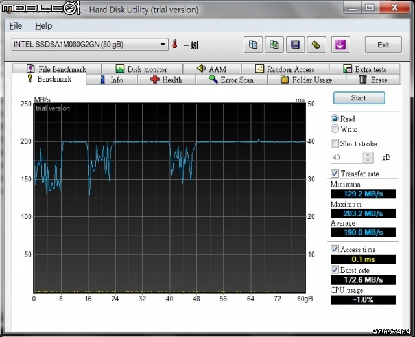This screenshot has width=415, height=337.
Task: Switch to the Error Scan tab
Action: click(x=231, y=80)
